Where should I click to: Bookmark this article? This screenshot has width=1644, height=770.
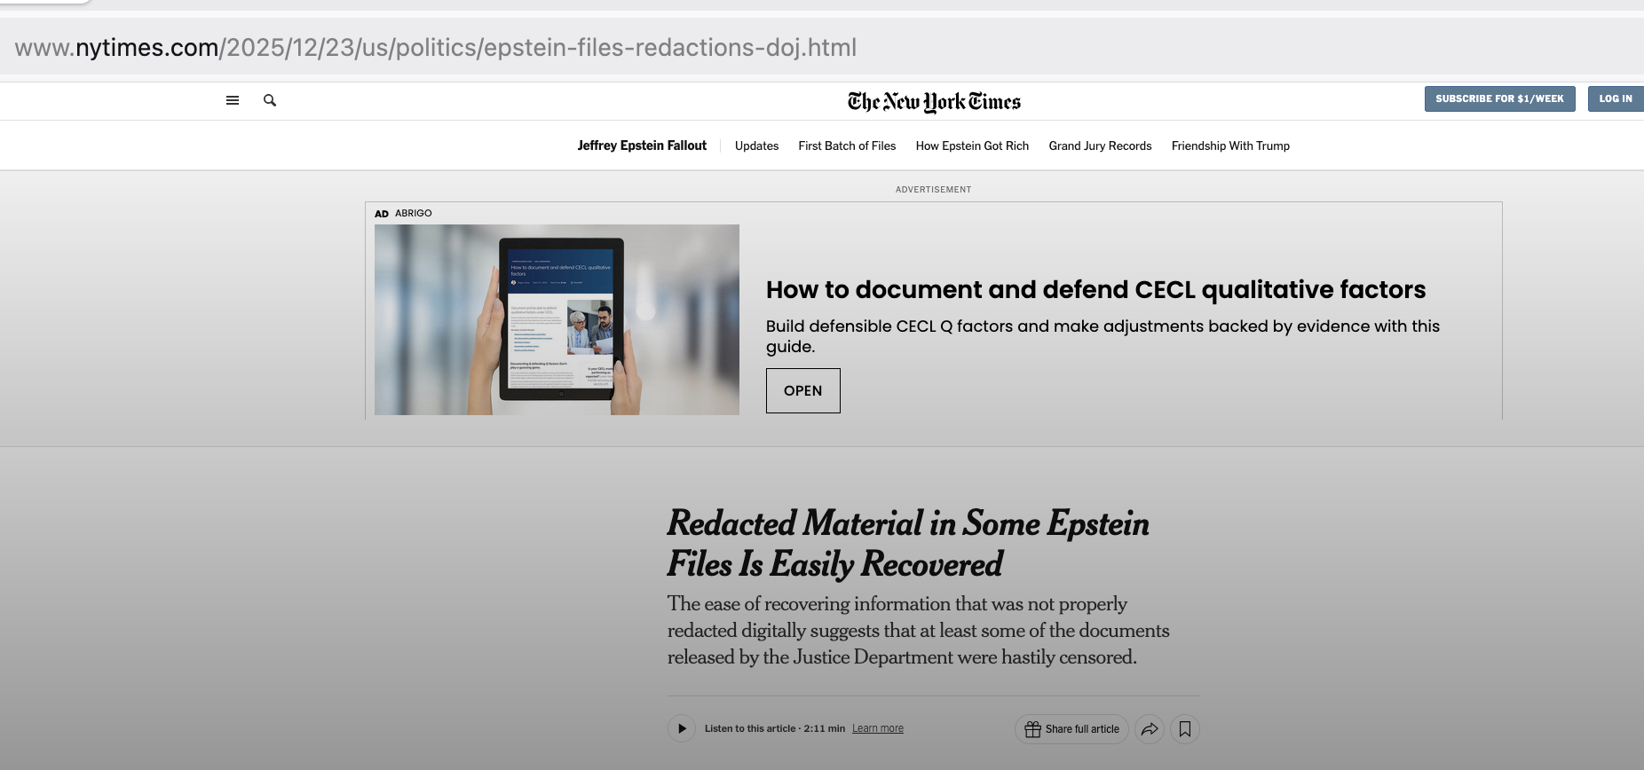click(x=1185, y=729)
